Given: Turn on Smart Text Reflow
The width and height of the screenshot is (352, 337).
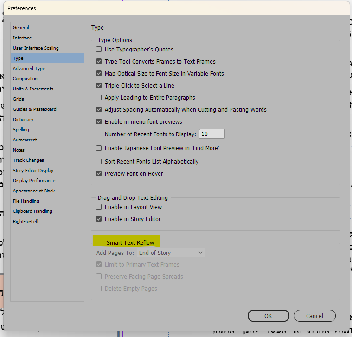Looking at the screenshot, I should (x=101, y=242).
